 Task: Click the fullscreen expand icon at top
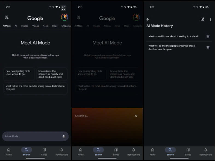[x=63, y=8]
